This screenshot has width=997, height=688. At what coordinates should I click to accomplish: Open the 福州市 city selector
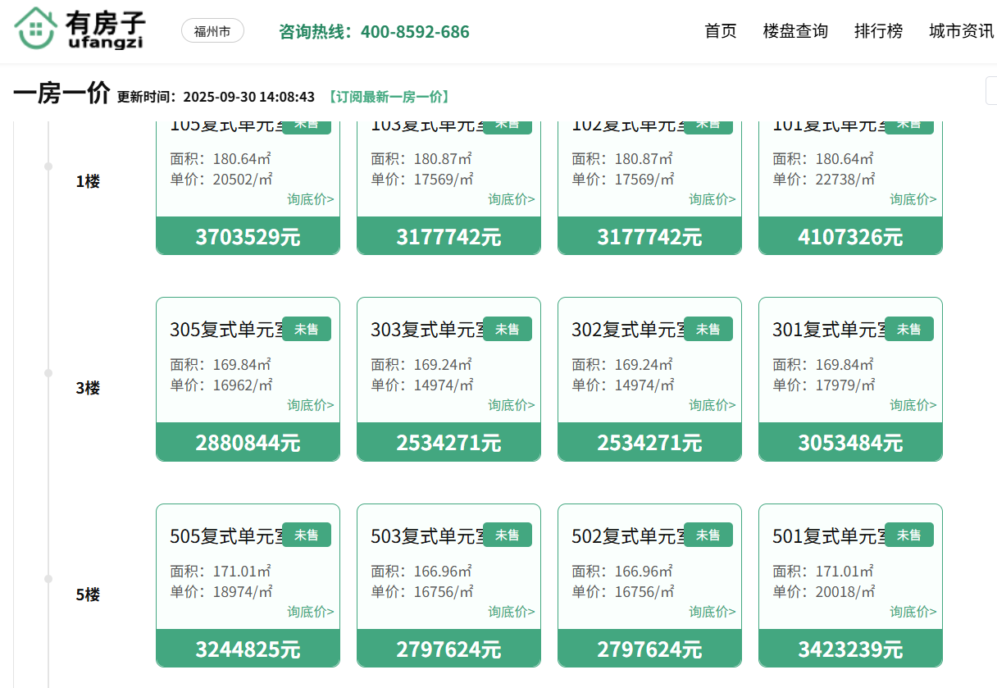coord(212,32)
